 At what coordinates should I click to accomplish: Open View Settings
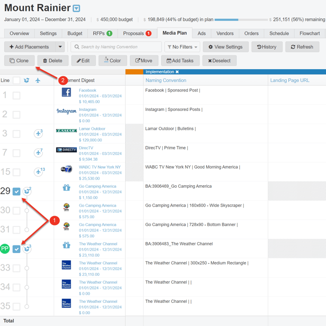click(226, 47)
